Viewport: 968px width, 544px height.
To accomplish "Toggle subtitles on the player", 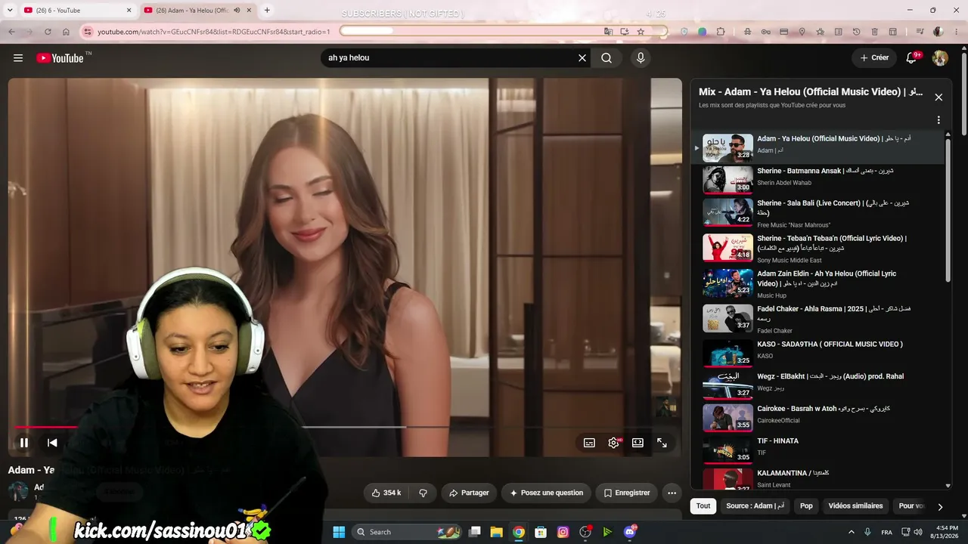I will pyautogui.click(x=589, y=443).
